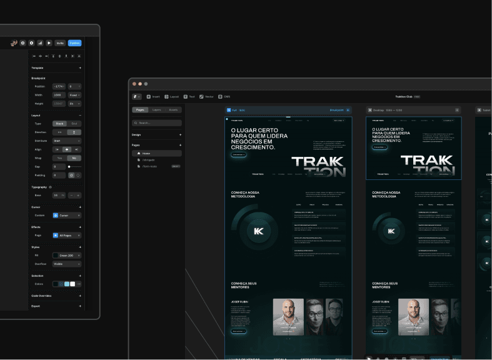Add a new page using the Pages plus
The height and width of the screenshot is (360, 492).
180,145
